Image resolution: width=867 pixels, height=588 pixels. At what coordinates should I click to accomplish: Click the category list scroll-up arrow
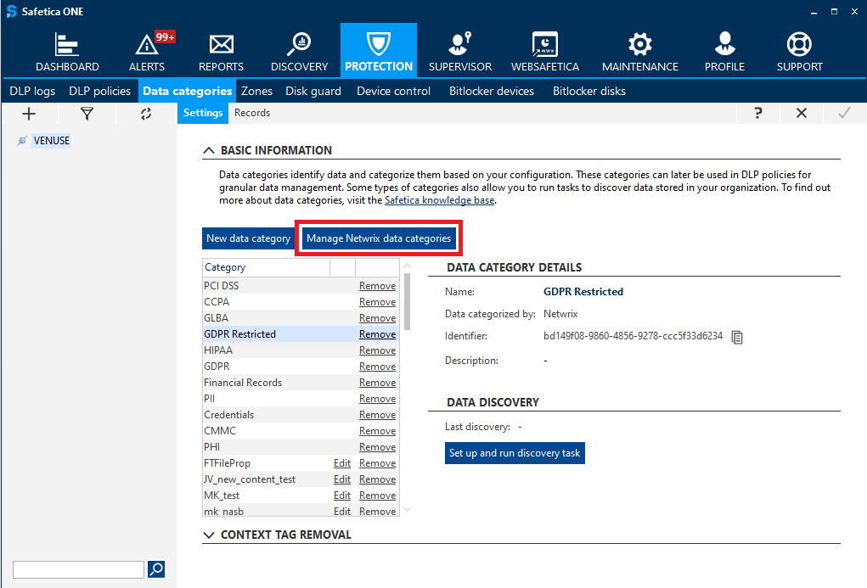[408, 266]
